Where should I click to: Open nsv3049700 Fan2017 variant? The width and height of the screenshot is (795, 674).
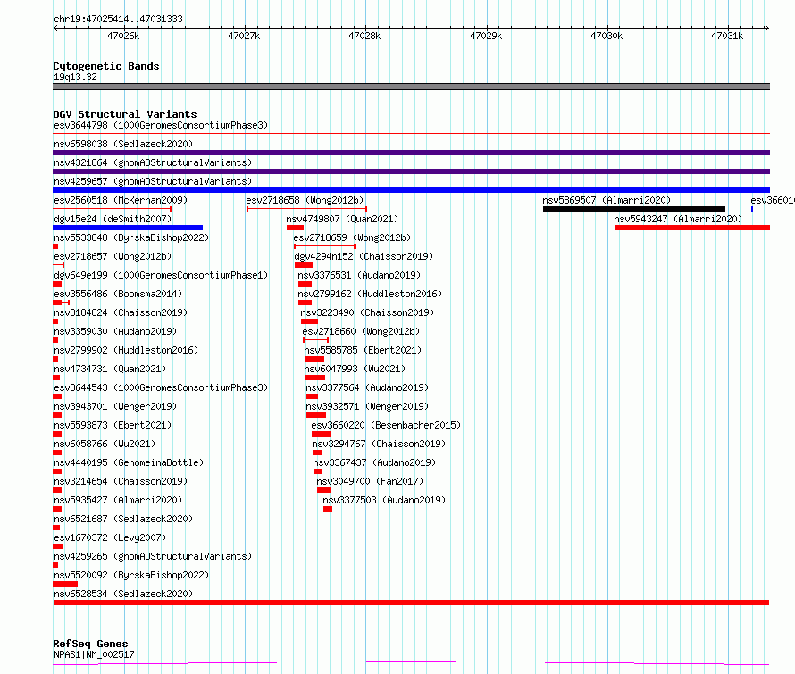click(370, 481)
